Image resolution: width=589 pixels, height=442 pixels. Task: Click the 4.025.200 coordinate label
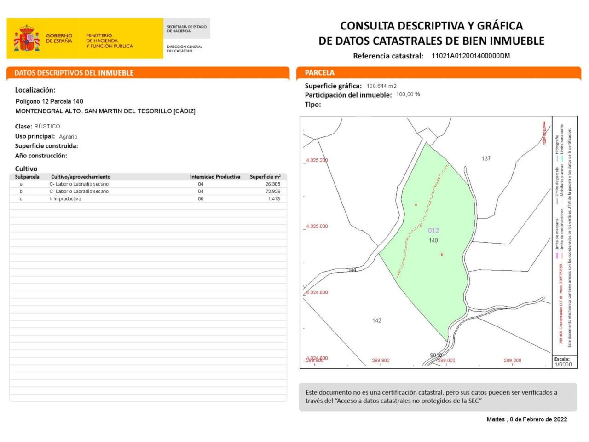(x=317, y=160)
